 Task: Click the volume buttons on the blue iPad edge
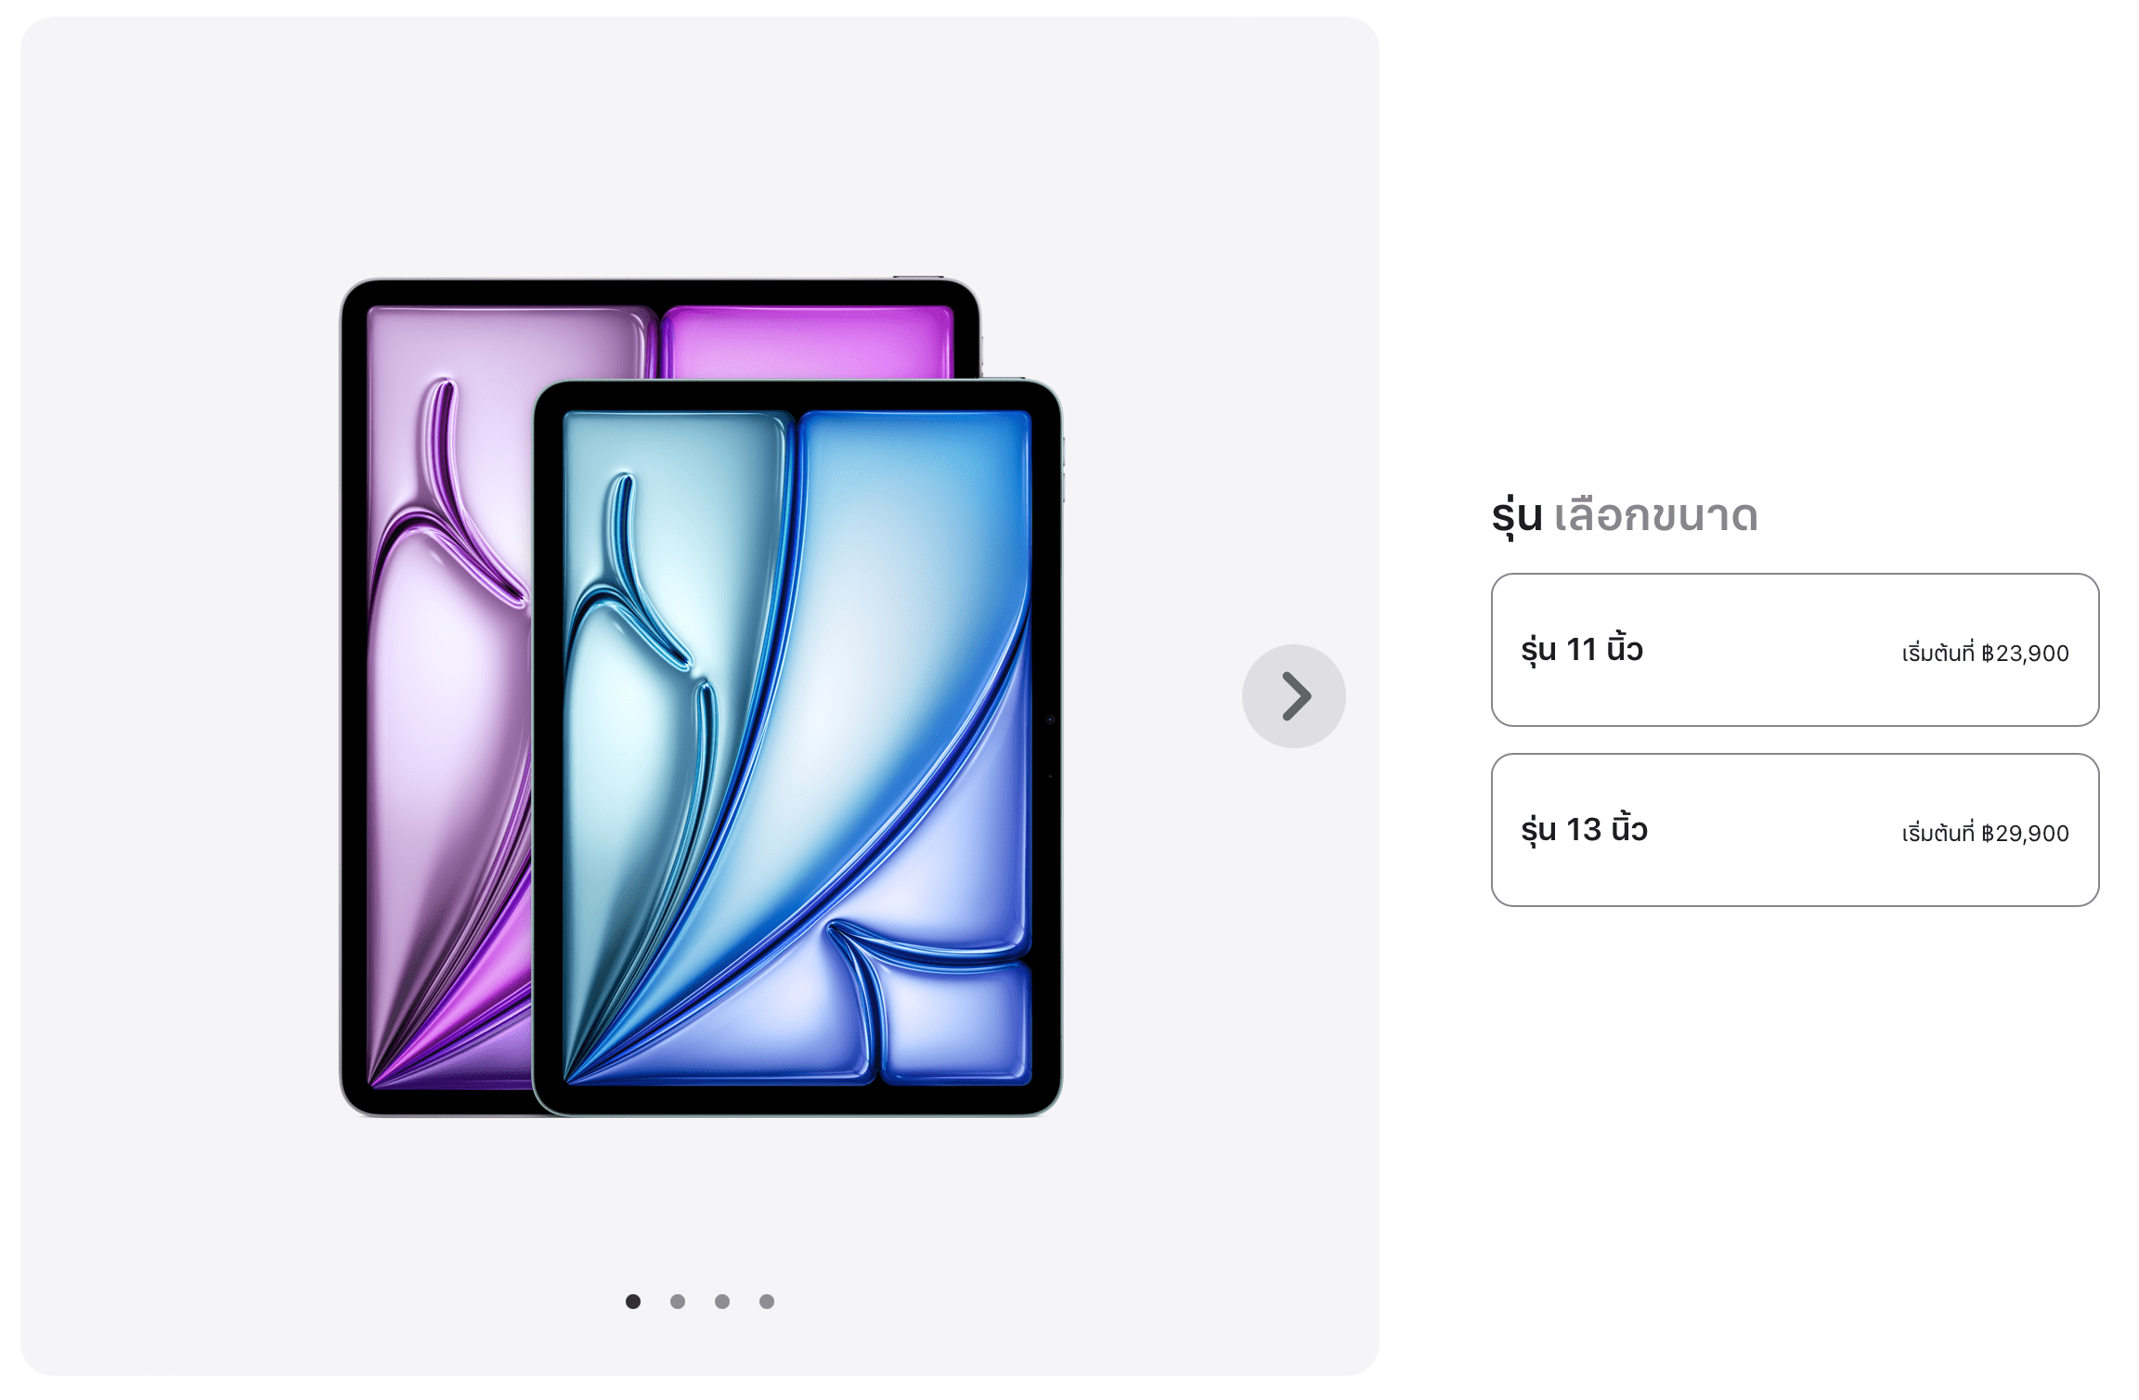tap(1064, 469)
